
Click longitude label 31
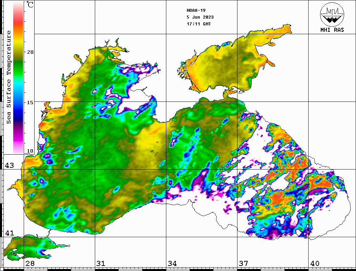click(101, 264)
